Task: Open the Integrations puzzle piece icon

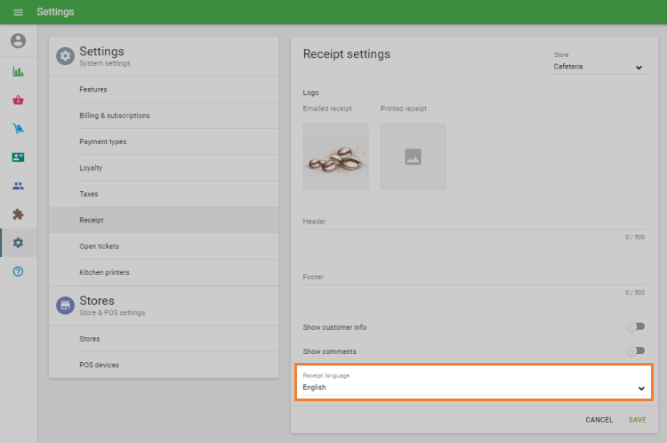Action: (18, 214)
